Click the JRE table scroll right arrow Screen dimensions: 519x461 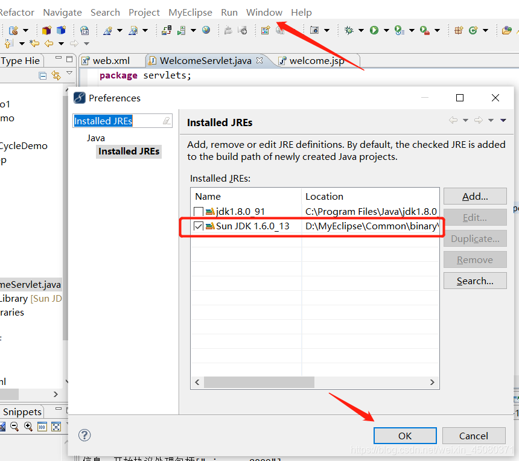coord(432,382)
